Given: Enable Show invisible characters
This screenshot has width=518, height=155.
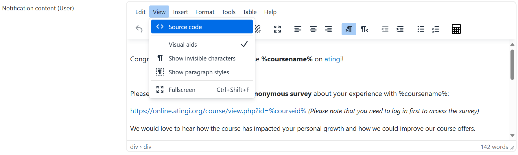Looking at the screenshot, I should 202,58.
